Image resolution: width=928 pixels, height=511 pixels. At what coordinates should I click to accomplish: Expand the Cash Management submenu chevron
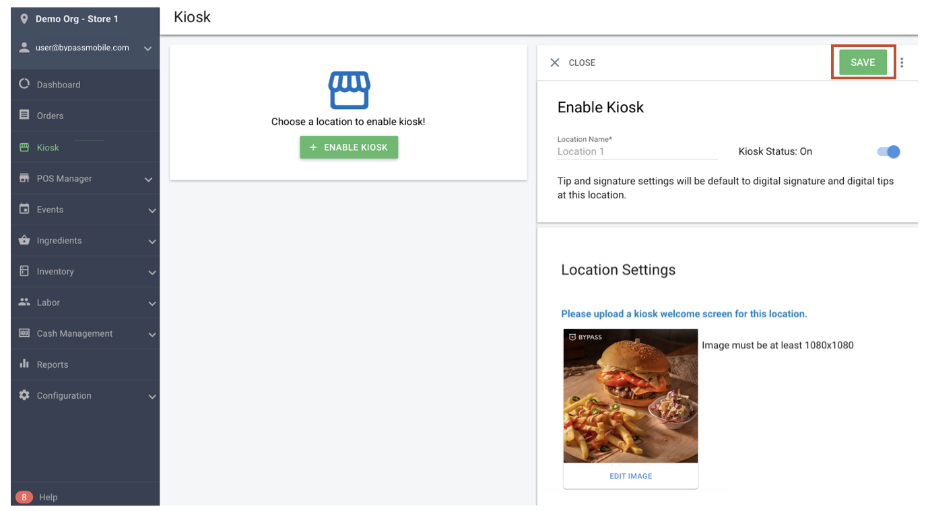point(152,334)
